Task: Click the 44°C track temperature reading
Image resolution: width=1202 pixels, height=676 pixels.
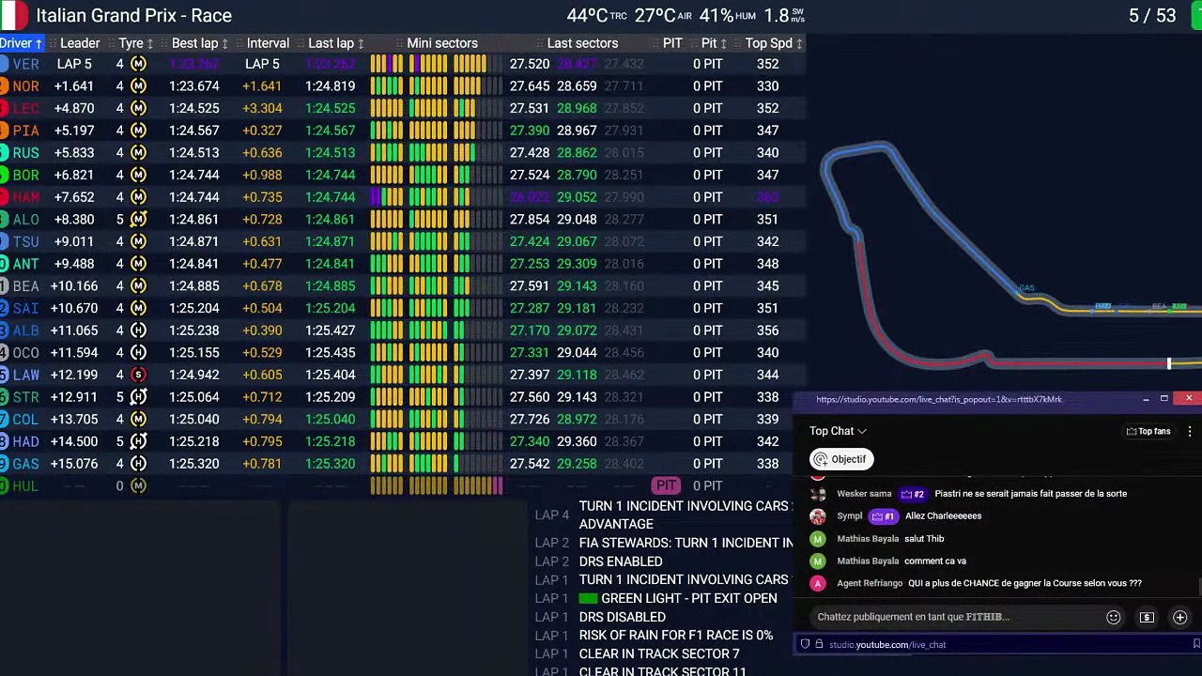Action: tap(597, 15)
